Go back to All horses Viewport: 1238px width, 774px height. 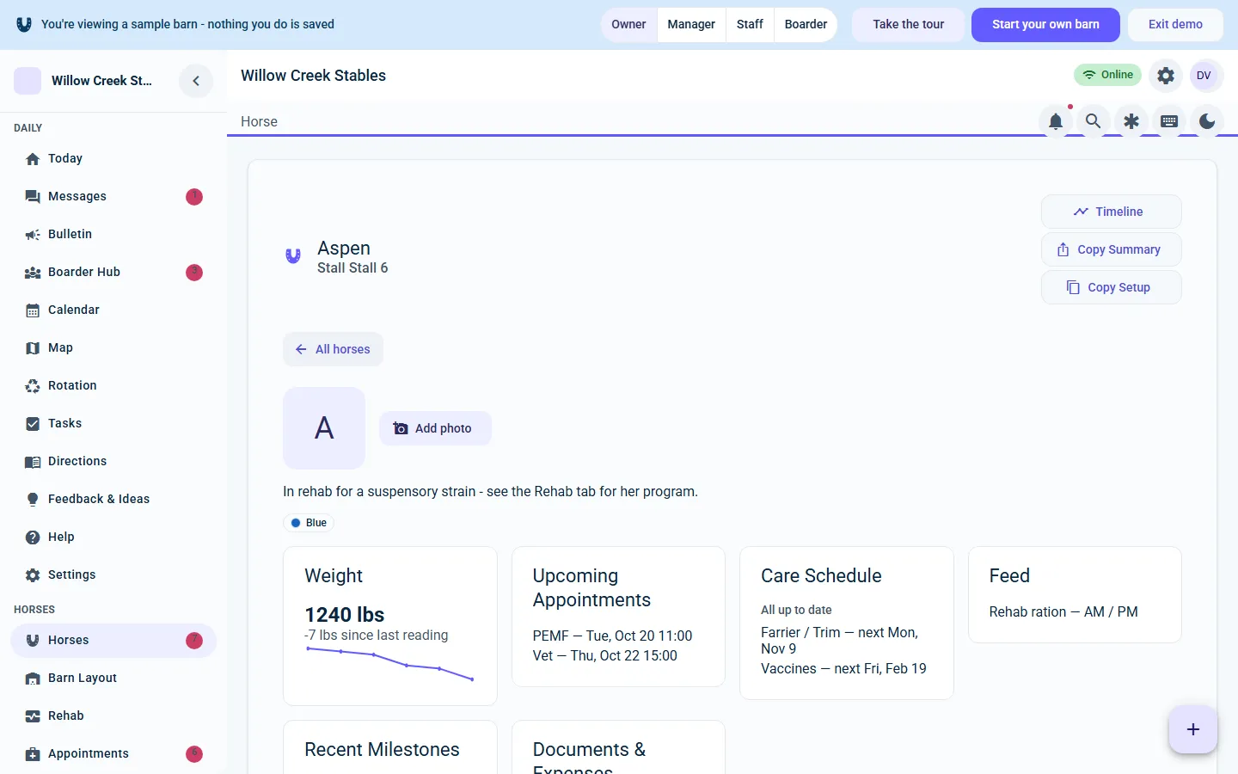pos(333,349)
